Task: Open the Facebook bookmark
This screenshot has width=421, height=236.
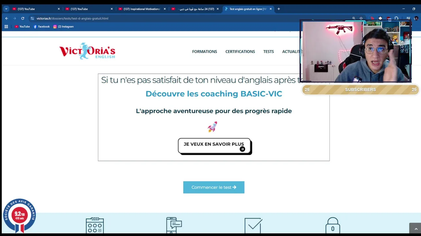Action: pyautogui.click(x=42, y=27)
